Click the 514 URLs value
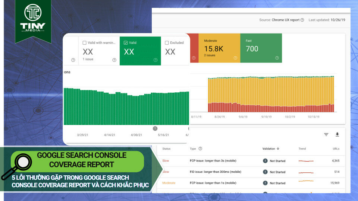 (337, 172)
